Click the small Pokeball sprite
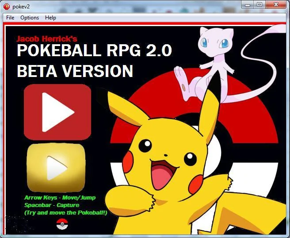 (62, 224)
